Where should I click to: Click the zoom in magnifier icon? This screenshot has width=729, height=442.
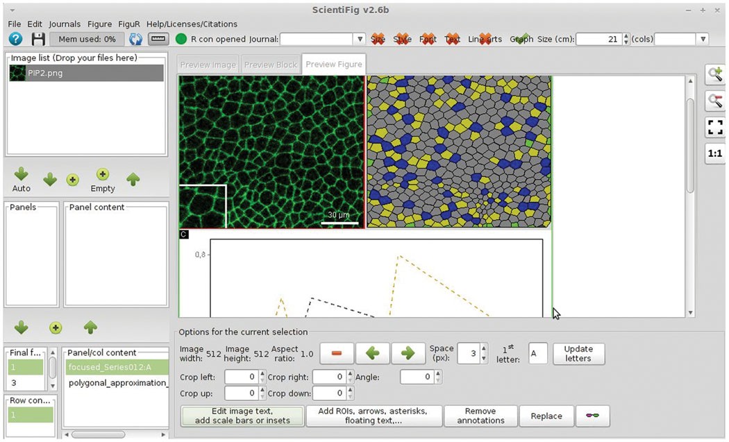click(x=714, y=75)
